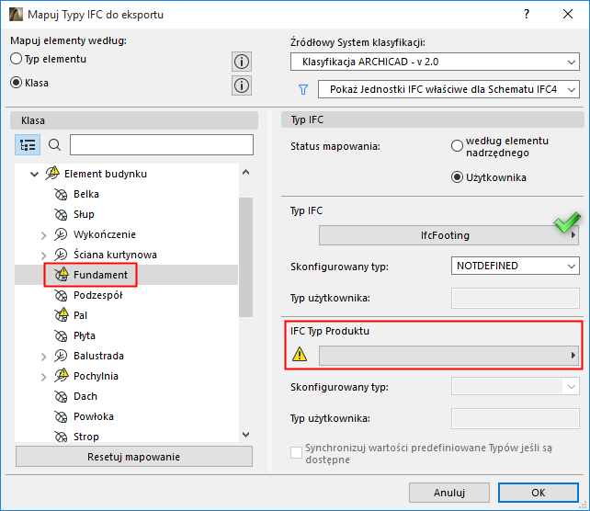Select the według elementu nadrzędnego radio button
This screenshot has height=511, width=590.
457,145
